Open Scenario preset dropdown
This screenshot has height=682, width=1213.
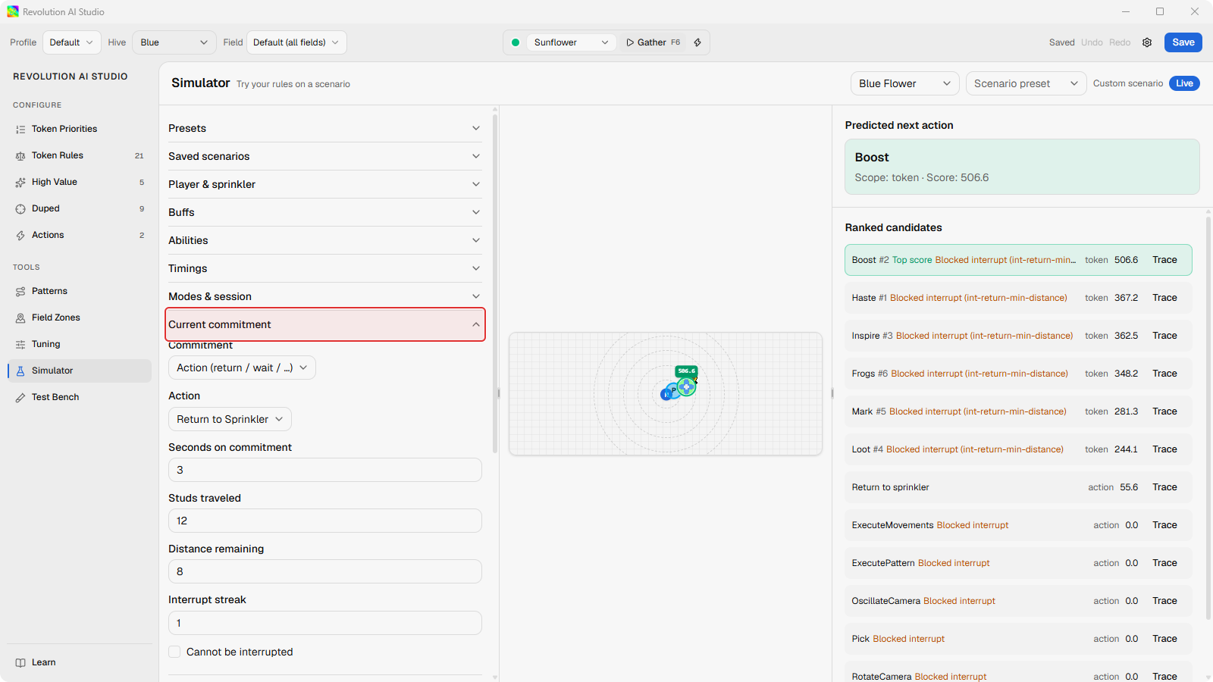pyautogui.click(x=1026, y=83)
